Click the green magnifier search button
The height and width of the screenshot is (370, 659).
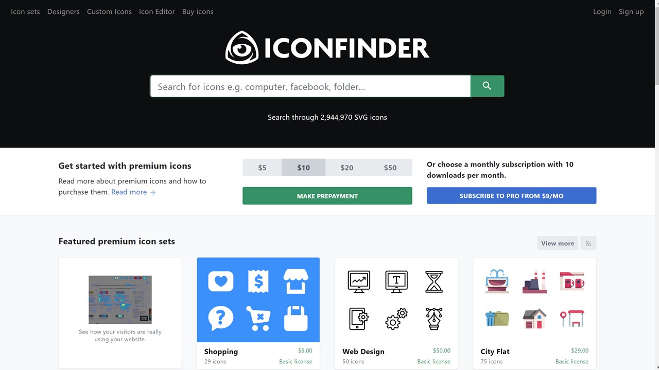click(487, 86)
